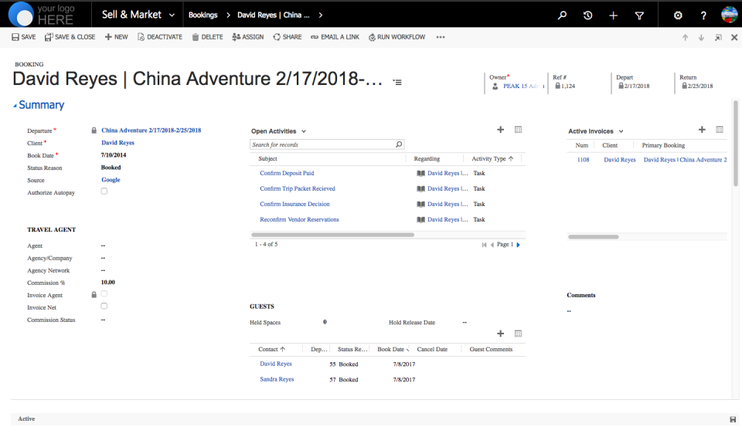This screenshot has width=742, height=427.
Task: Expand the Open Activities view dropdown
Action: (304, 132)
